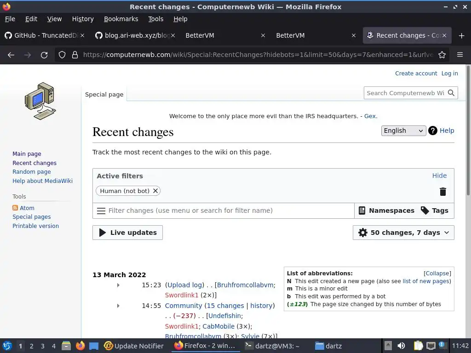Open Random page from sidebar
471x353 pixels.
coord(32,172)
